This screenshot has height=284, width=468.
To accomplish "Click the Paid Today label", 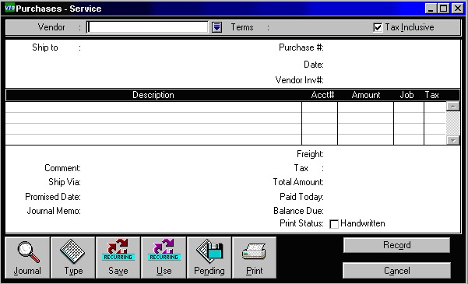I will (x=301, y=197).
